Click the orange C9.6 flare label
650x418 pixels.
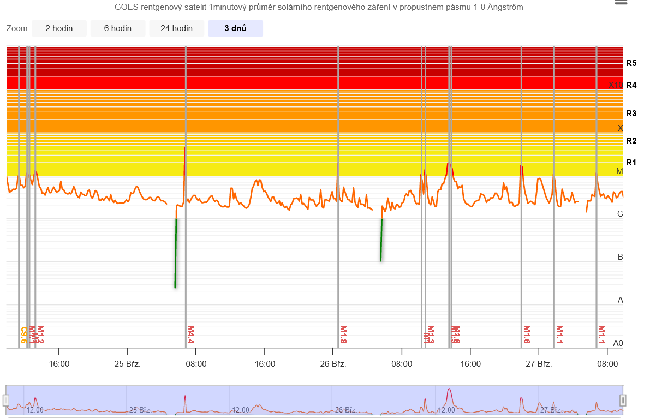24,335
